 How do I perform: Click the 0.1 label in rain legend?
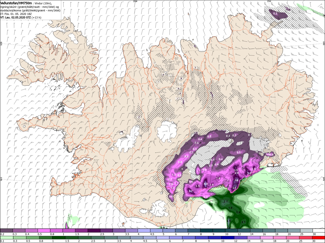tap(2, 241)
